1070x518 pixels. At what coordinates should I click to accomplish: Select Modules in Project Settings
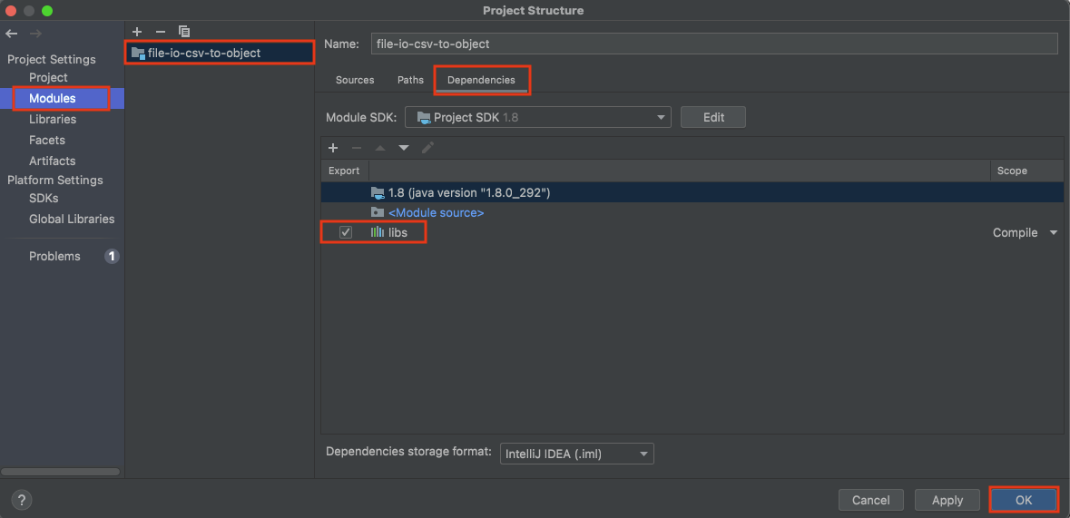tap(53, 98)
